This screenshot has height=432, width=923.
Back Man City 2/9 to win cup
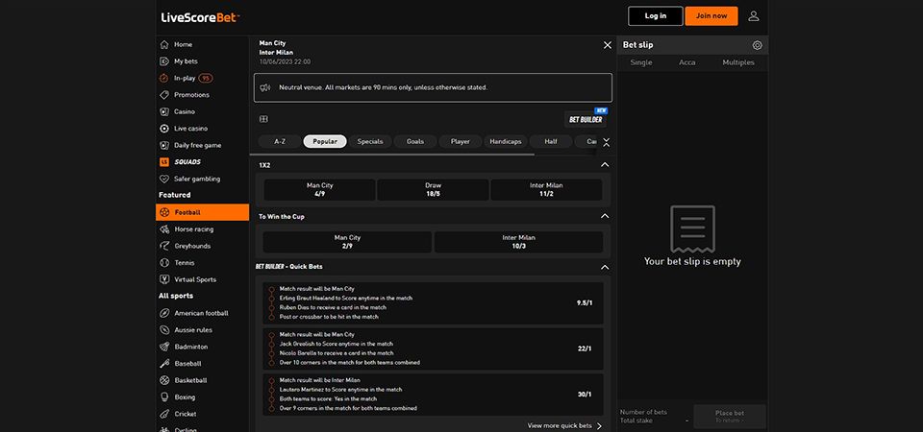[x=347, y=242]
